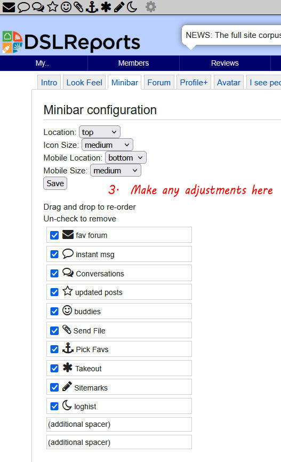This screenshot has height=462, width=281.
Task: Uncheck the Send File checkbox
Action: click(54, 331)
